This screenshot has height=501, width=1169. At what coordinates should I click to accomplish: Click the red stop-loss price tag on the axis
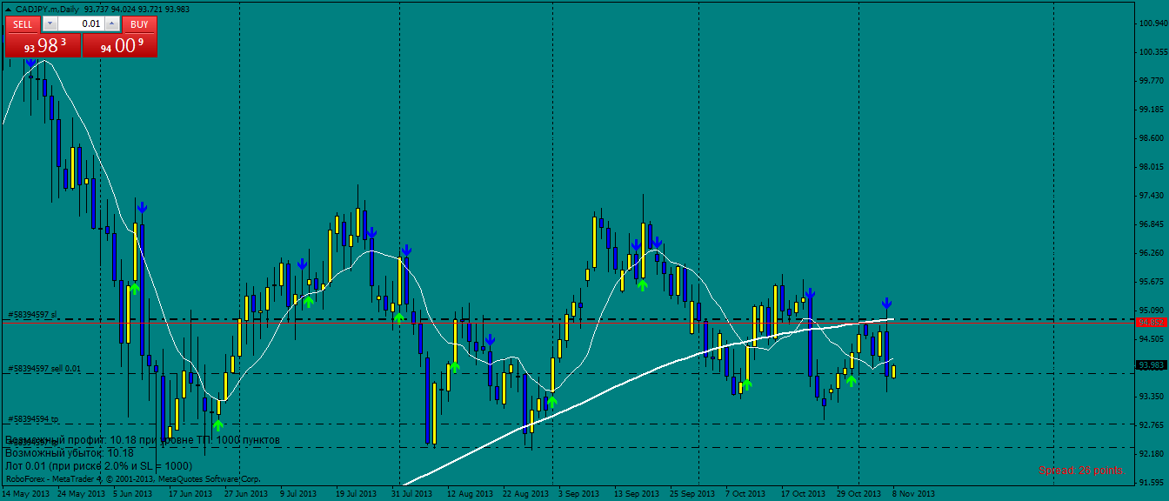pyautogui.click(x=1152, y=322)
